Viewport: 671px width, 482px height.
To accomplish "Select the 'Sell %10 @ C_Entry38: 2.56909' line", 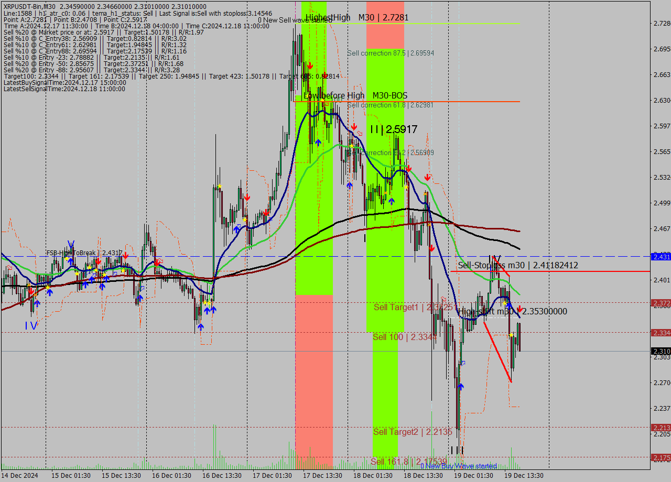I will [95, 38].
